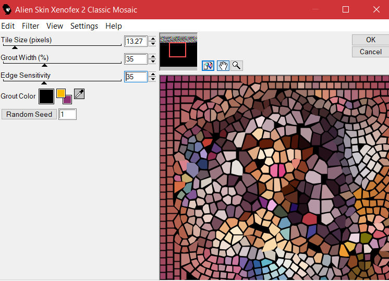
Task: Click the mosaic preview image
Action: tap(274, 178)
